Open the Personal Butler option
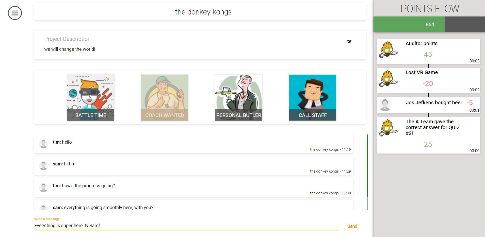Image resolution: width=485 pixels, height=237 pixels. (x=239, y=98)
